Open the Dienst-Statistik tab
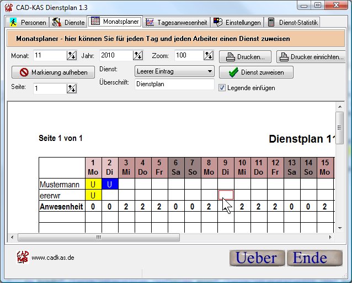352x283 pixels. 292,23
